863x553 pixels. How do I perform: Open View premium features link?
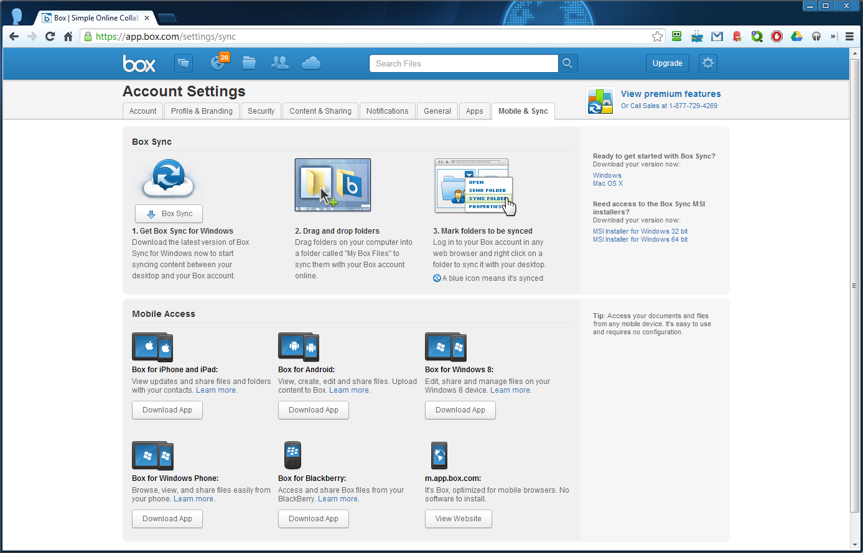(x=671, y=94)
